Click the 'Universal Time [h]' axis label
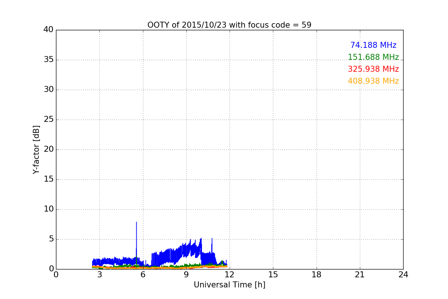448x299 pixels. point(229,285)
